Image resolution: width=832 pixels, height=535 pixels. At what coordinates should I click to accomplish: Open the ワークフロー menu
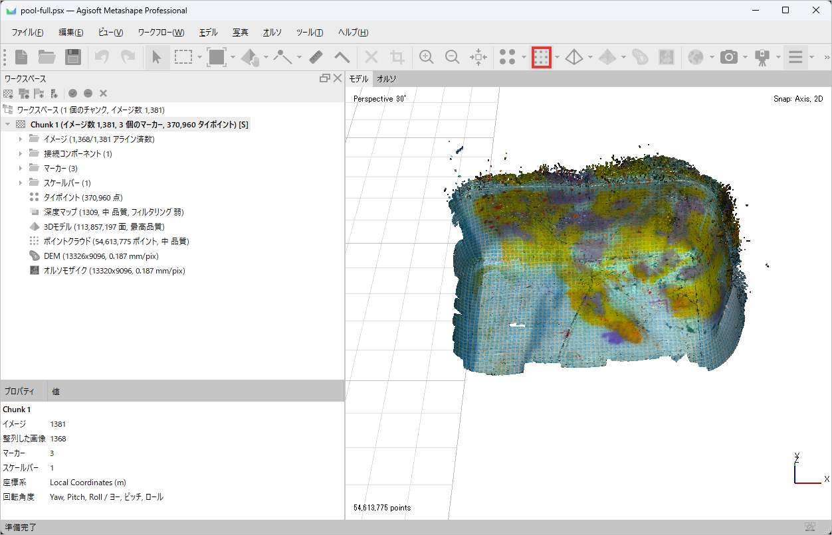point(161,33)
